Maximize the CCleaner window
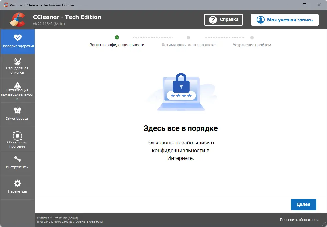The height and width of the screenshot is (227, 327). tap(304, 5)
